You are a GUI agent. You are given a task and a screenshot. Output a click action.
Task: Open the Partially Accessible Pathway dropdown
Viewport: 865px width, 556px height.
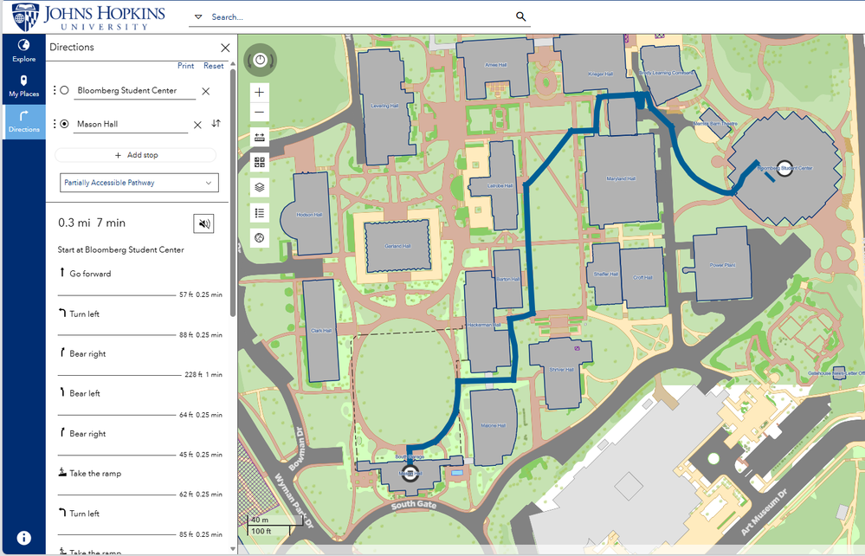pyautogui.click(x=139, y=183)
